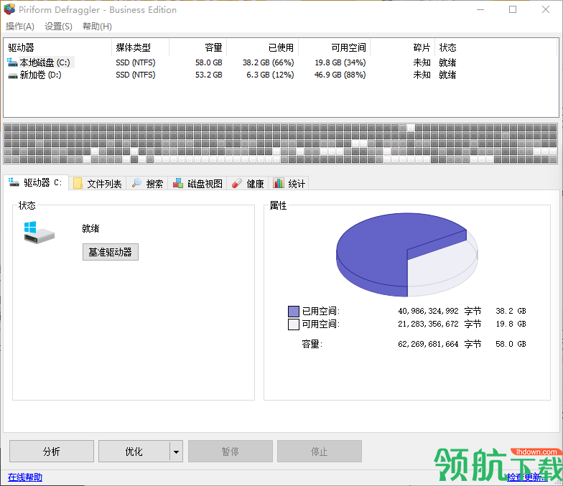Click the 62,269,681,664 bytes capacity value
The image size is (563, 486).
[x=428, y=344]
